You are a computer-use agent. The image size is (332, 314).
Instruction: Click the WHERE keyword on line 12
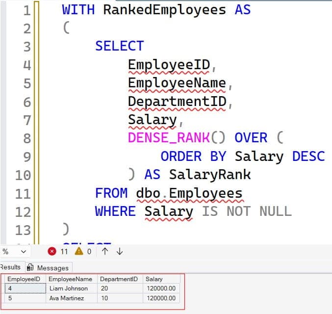tap(115, 211)
